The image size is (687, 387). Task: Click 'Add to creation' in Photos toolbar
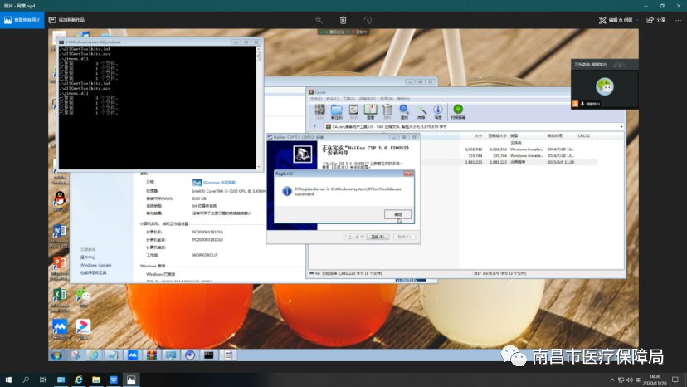(x=66, y=19)
